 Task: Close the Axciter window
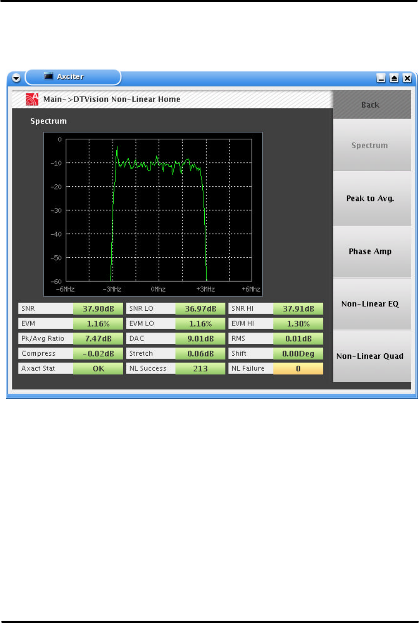407,78
